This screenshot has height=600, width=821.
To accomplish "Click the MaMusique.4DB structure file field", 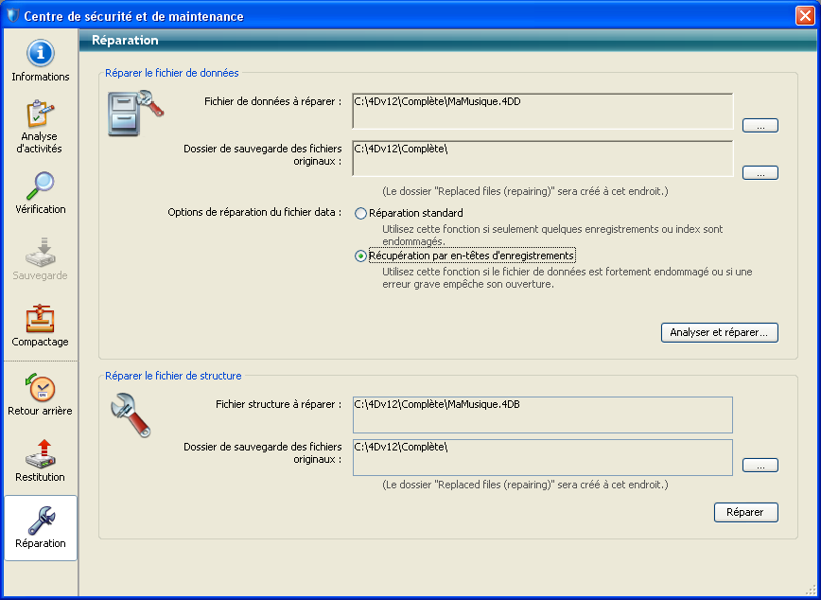I will pyautogui.click(x=542, y=415).
